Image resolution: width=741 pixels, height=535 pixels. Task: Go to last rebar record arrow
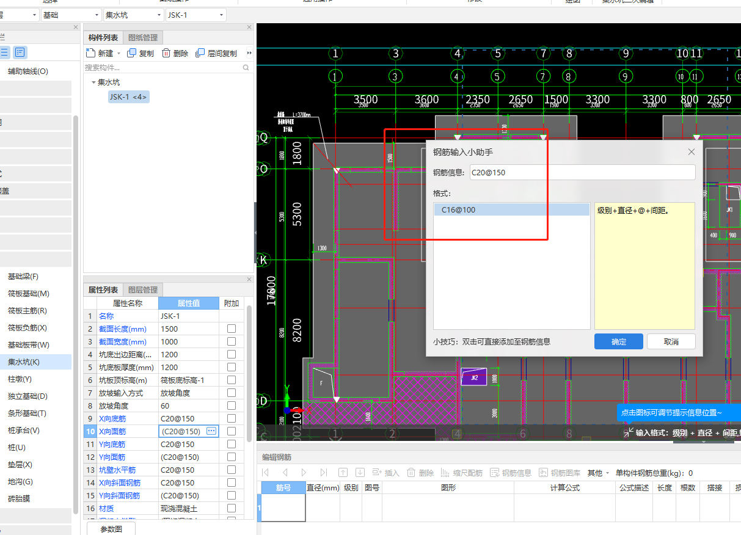[324, 473]
